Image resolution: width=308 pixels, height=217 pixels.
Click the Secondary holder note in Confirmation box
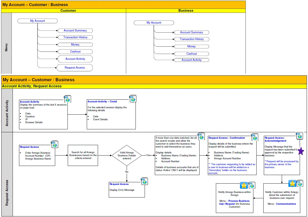pyautogui.click(x=232, y=169)
